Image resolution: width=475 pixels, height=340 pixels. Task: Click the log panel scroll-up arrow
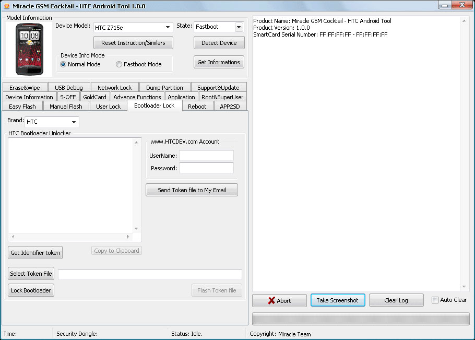[464, 21]
